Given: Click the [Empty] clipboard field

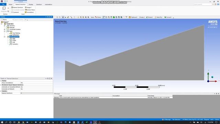Looking at the screenshot, I should tap(142, 17).
